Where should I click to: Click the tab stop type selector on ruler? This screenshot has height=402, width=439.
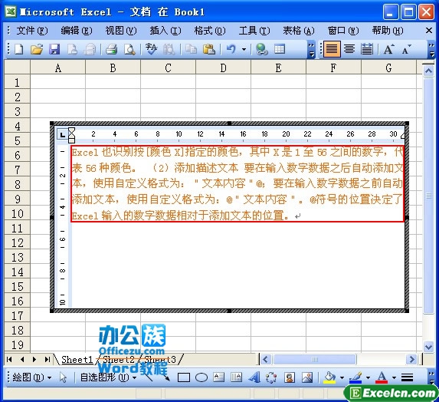pyautogui.click(x=62, y=135)
